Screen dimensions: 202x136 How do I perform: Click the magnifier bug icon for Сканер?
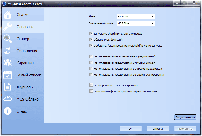click(x=7, y=39)
